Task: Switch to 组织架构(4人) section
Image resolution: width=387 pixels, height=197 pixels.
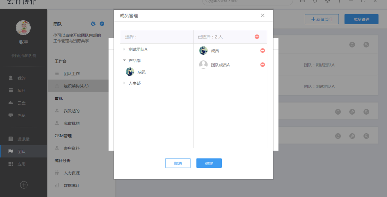Action: tap(76, 85)
